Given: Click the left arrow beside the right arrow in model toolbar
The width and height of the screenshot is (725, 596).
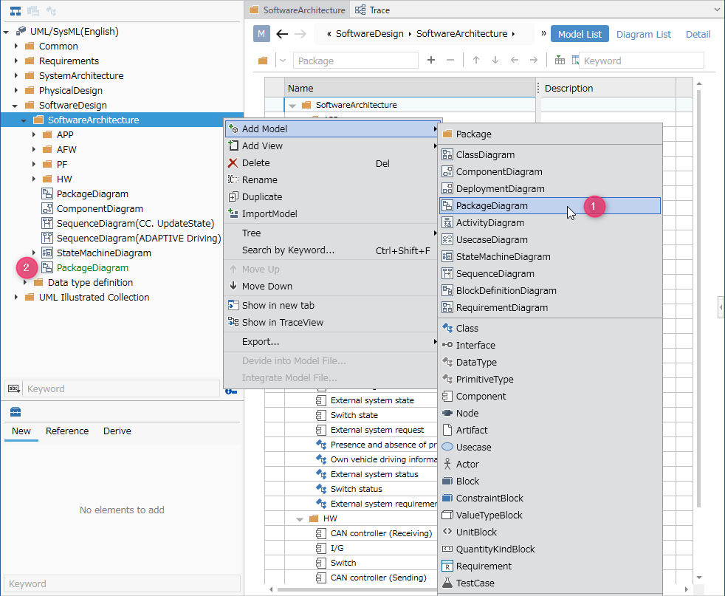Looking at the screenshot, I should (514, 60).
